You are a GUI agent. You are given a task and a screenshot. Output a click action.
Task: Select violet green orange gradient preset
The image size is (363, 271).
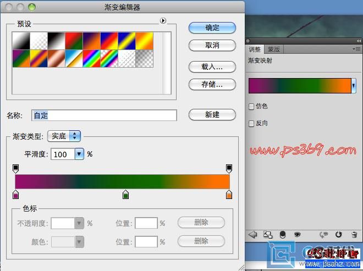click(x=21, y=59)
